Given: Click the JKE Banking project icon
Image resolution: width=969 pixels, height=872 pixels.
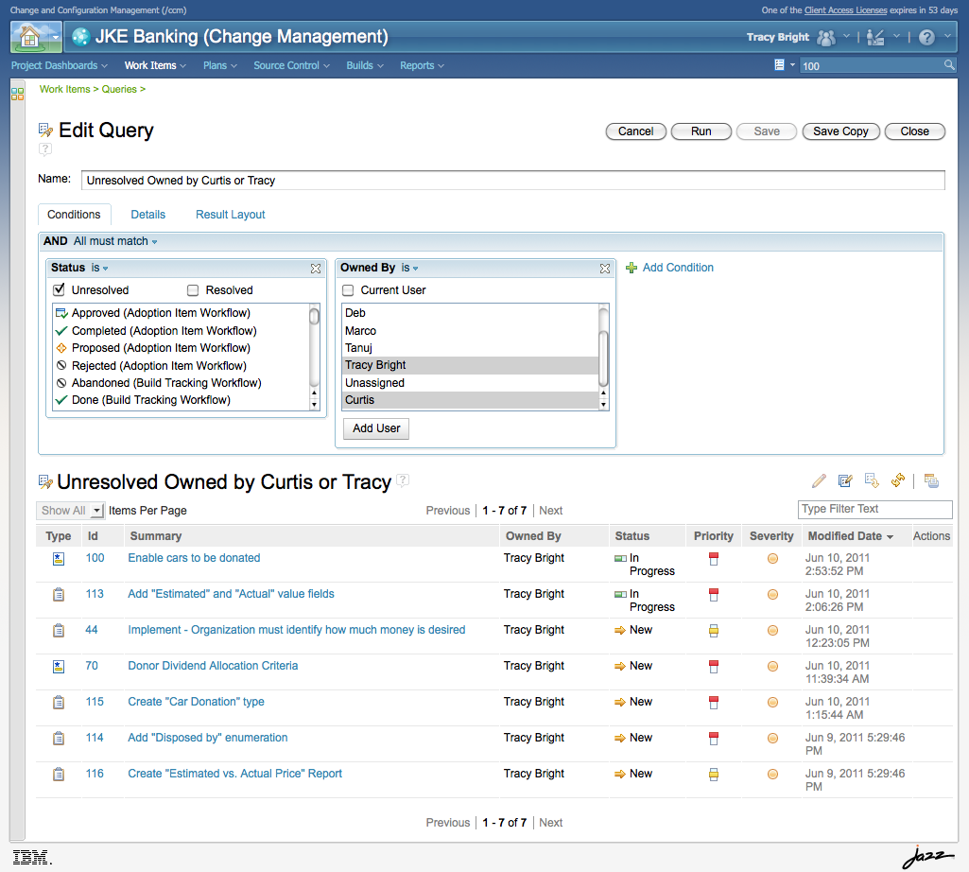Looking at the screenshot, I should (x=80, y=37).
